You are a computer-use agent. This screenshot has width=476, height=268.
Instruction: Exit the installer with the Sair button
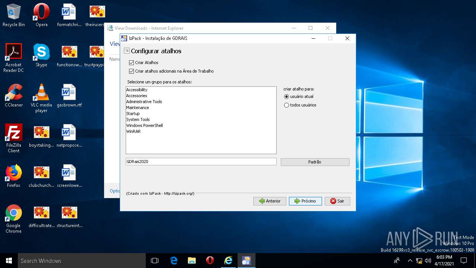click(x=337, y=201)
